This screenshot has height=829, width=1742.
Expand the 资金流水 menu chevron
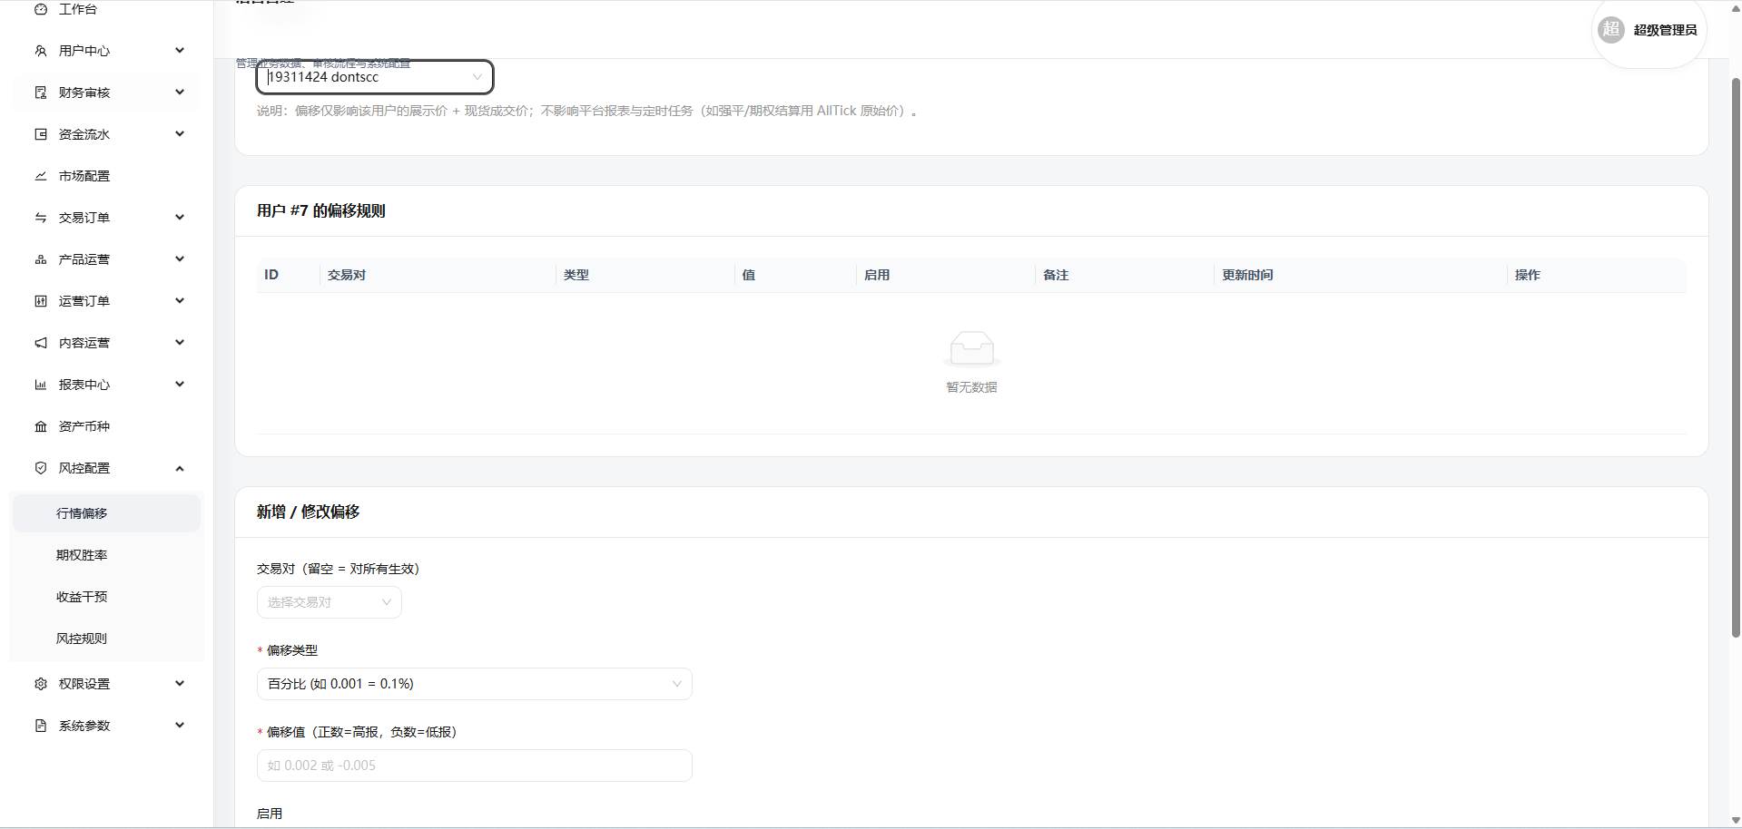[180, 134]
